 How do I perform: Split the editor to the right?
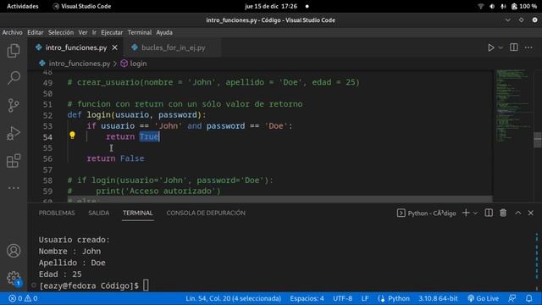tap(514, 47)
